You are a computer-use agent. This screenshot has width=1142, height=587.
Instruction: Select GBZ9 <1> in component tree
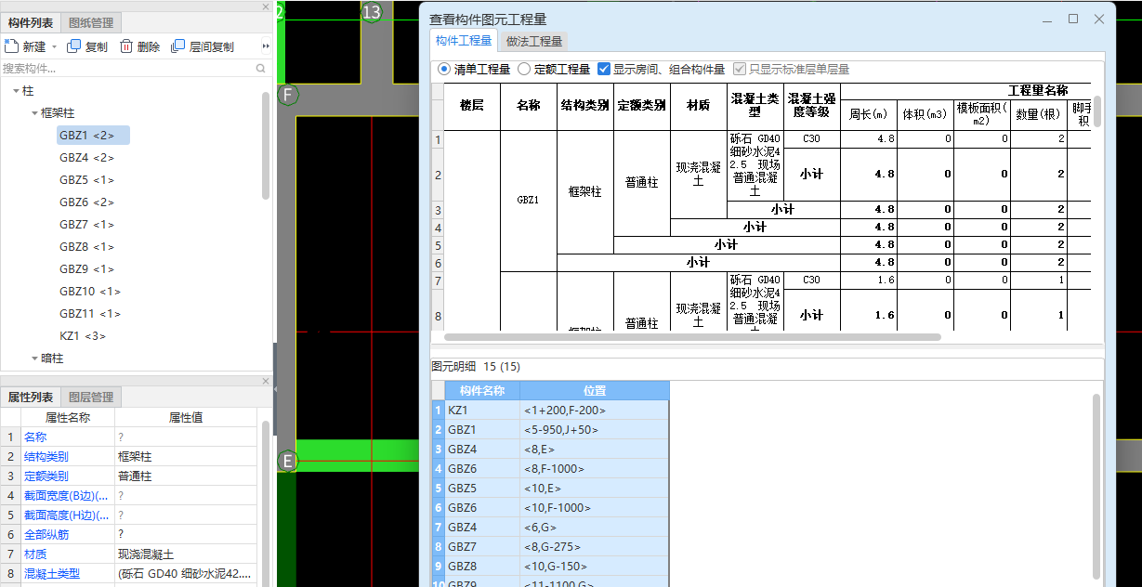pyautogui.click(x=87, y=268)
